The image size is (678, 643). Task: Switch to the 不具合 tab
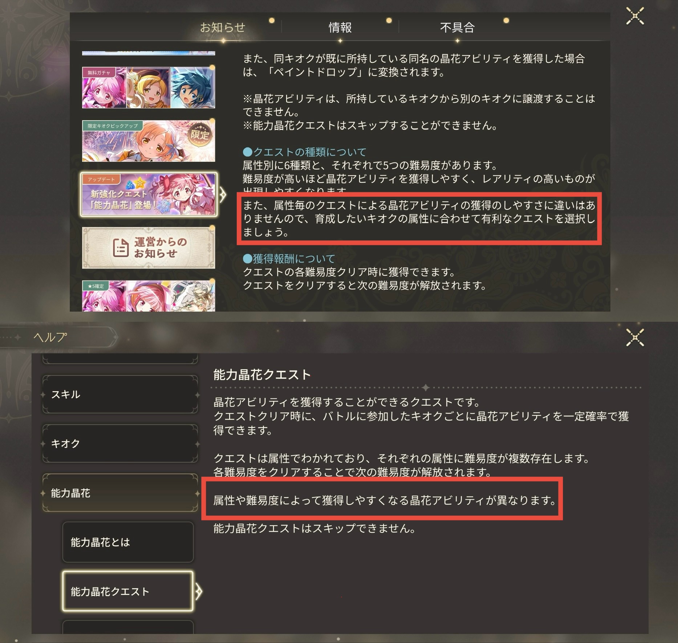click(457, 28)
